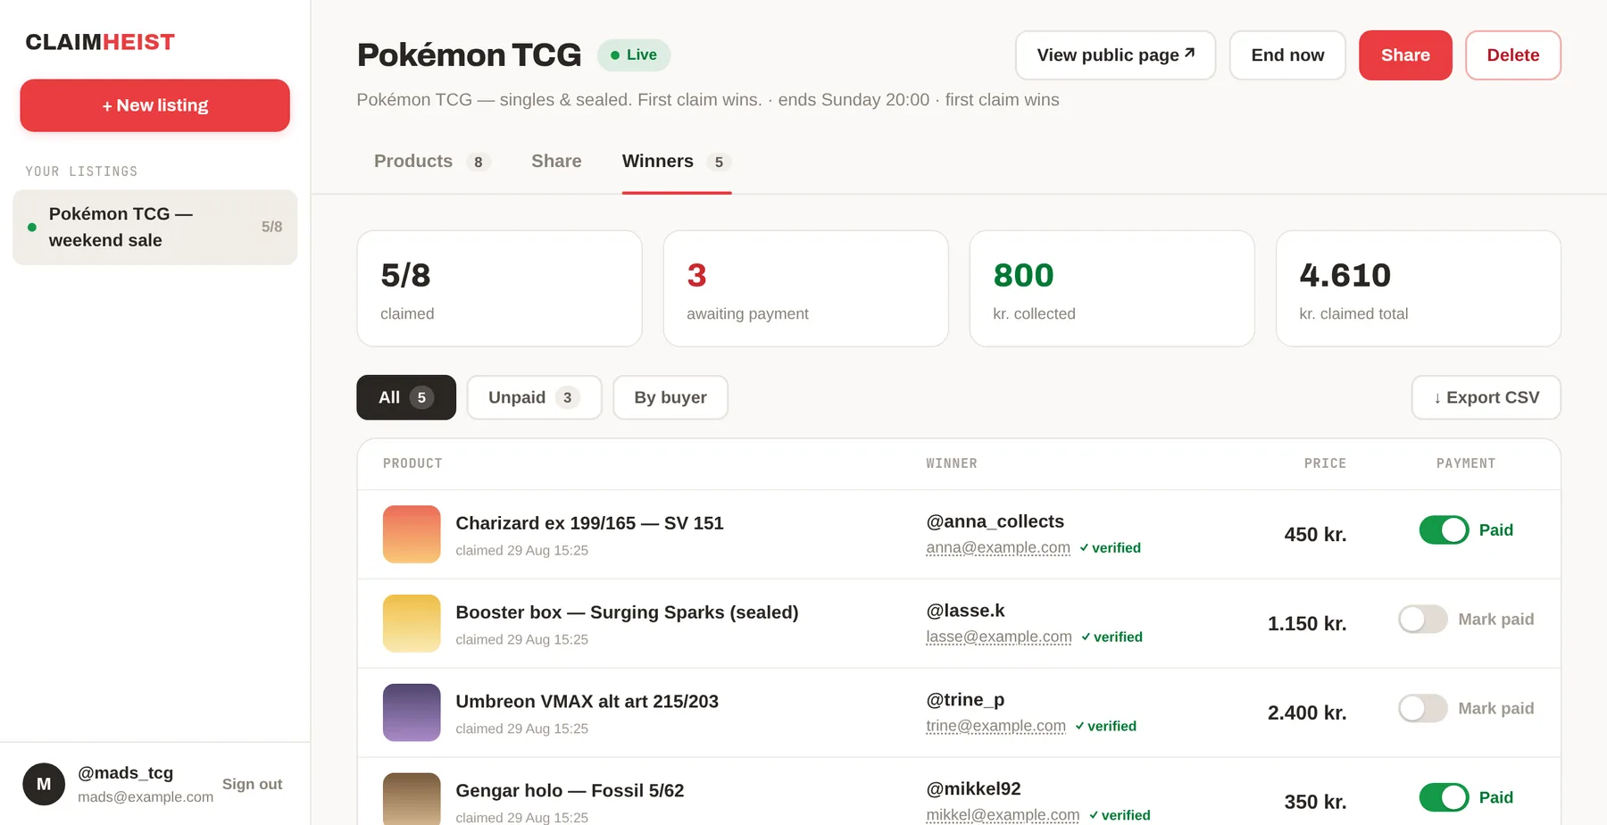Click lasse@example.com email link
This screenshot has height=825, width=1607.
[x=999, y=637]
